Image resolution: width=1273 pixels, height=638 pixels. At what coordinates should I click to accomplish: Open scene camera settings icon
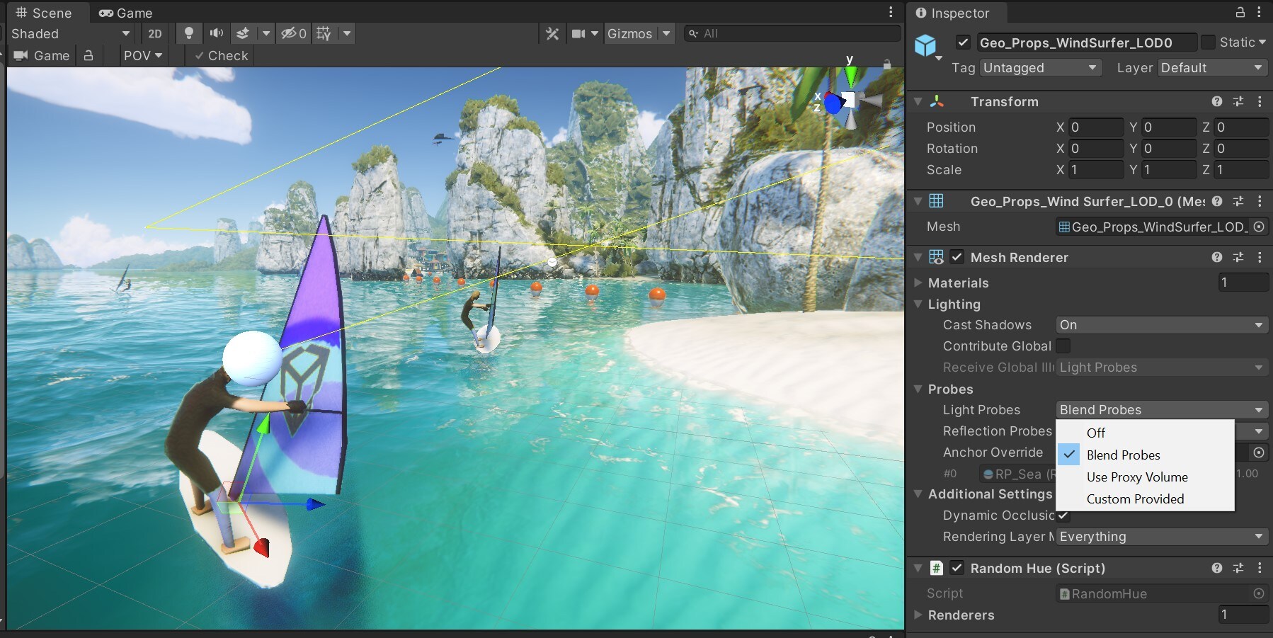[578, 33]
